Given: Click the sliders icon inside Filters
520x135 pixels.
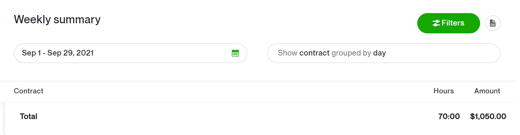Looking at the screenshot, I should coord(436,23).
